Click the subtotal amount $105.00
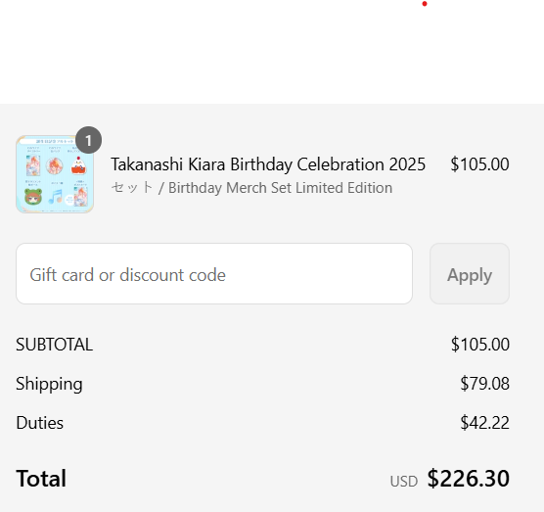Image resolution: width=544 pixels, height=512 pixels. pyautogui.click(x=480, y=345)
